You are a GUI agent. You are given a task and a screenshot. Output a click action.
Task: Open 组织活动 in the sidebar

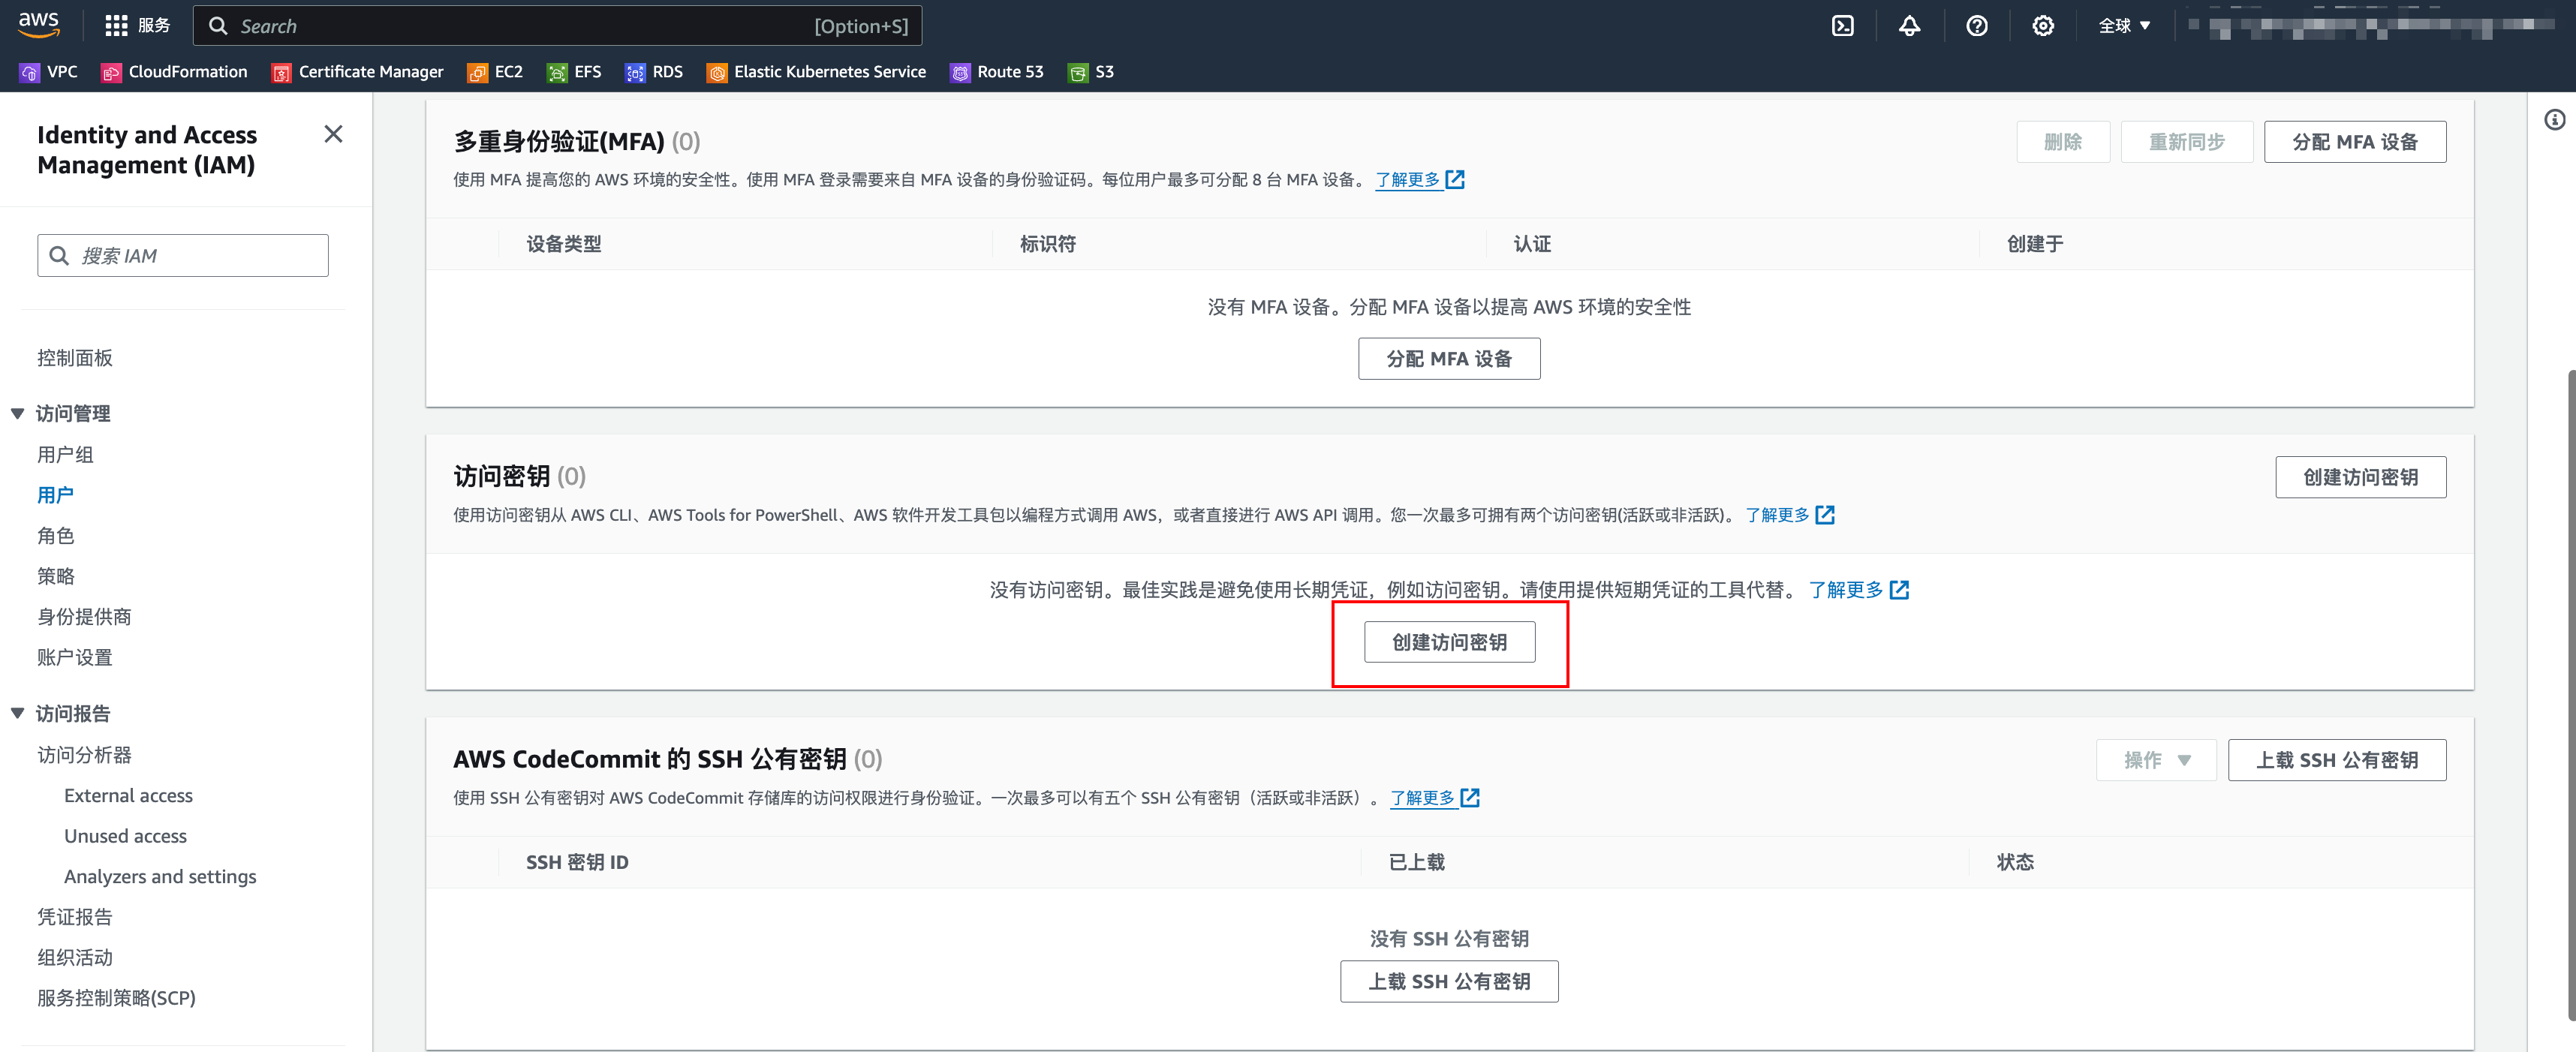click(x=75, y=957)
